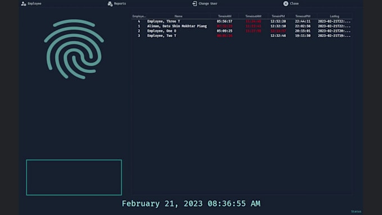
Task: Sort by the TimeinAM column header
Action: tap(225, 16)
